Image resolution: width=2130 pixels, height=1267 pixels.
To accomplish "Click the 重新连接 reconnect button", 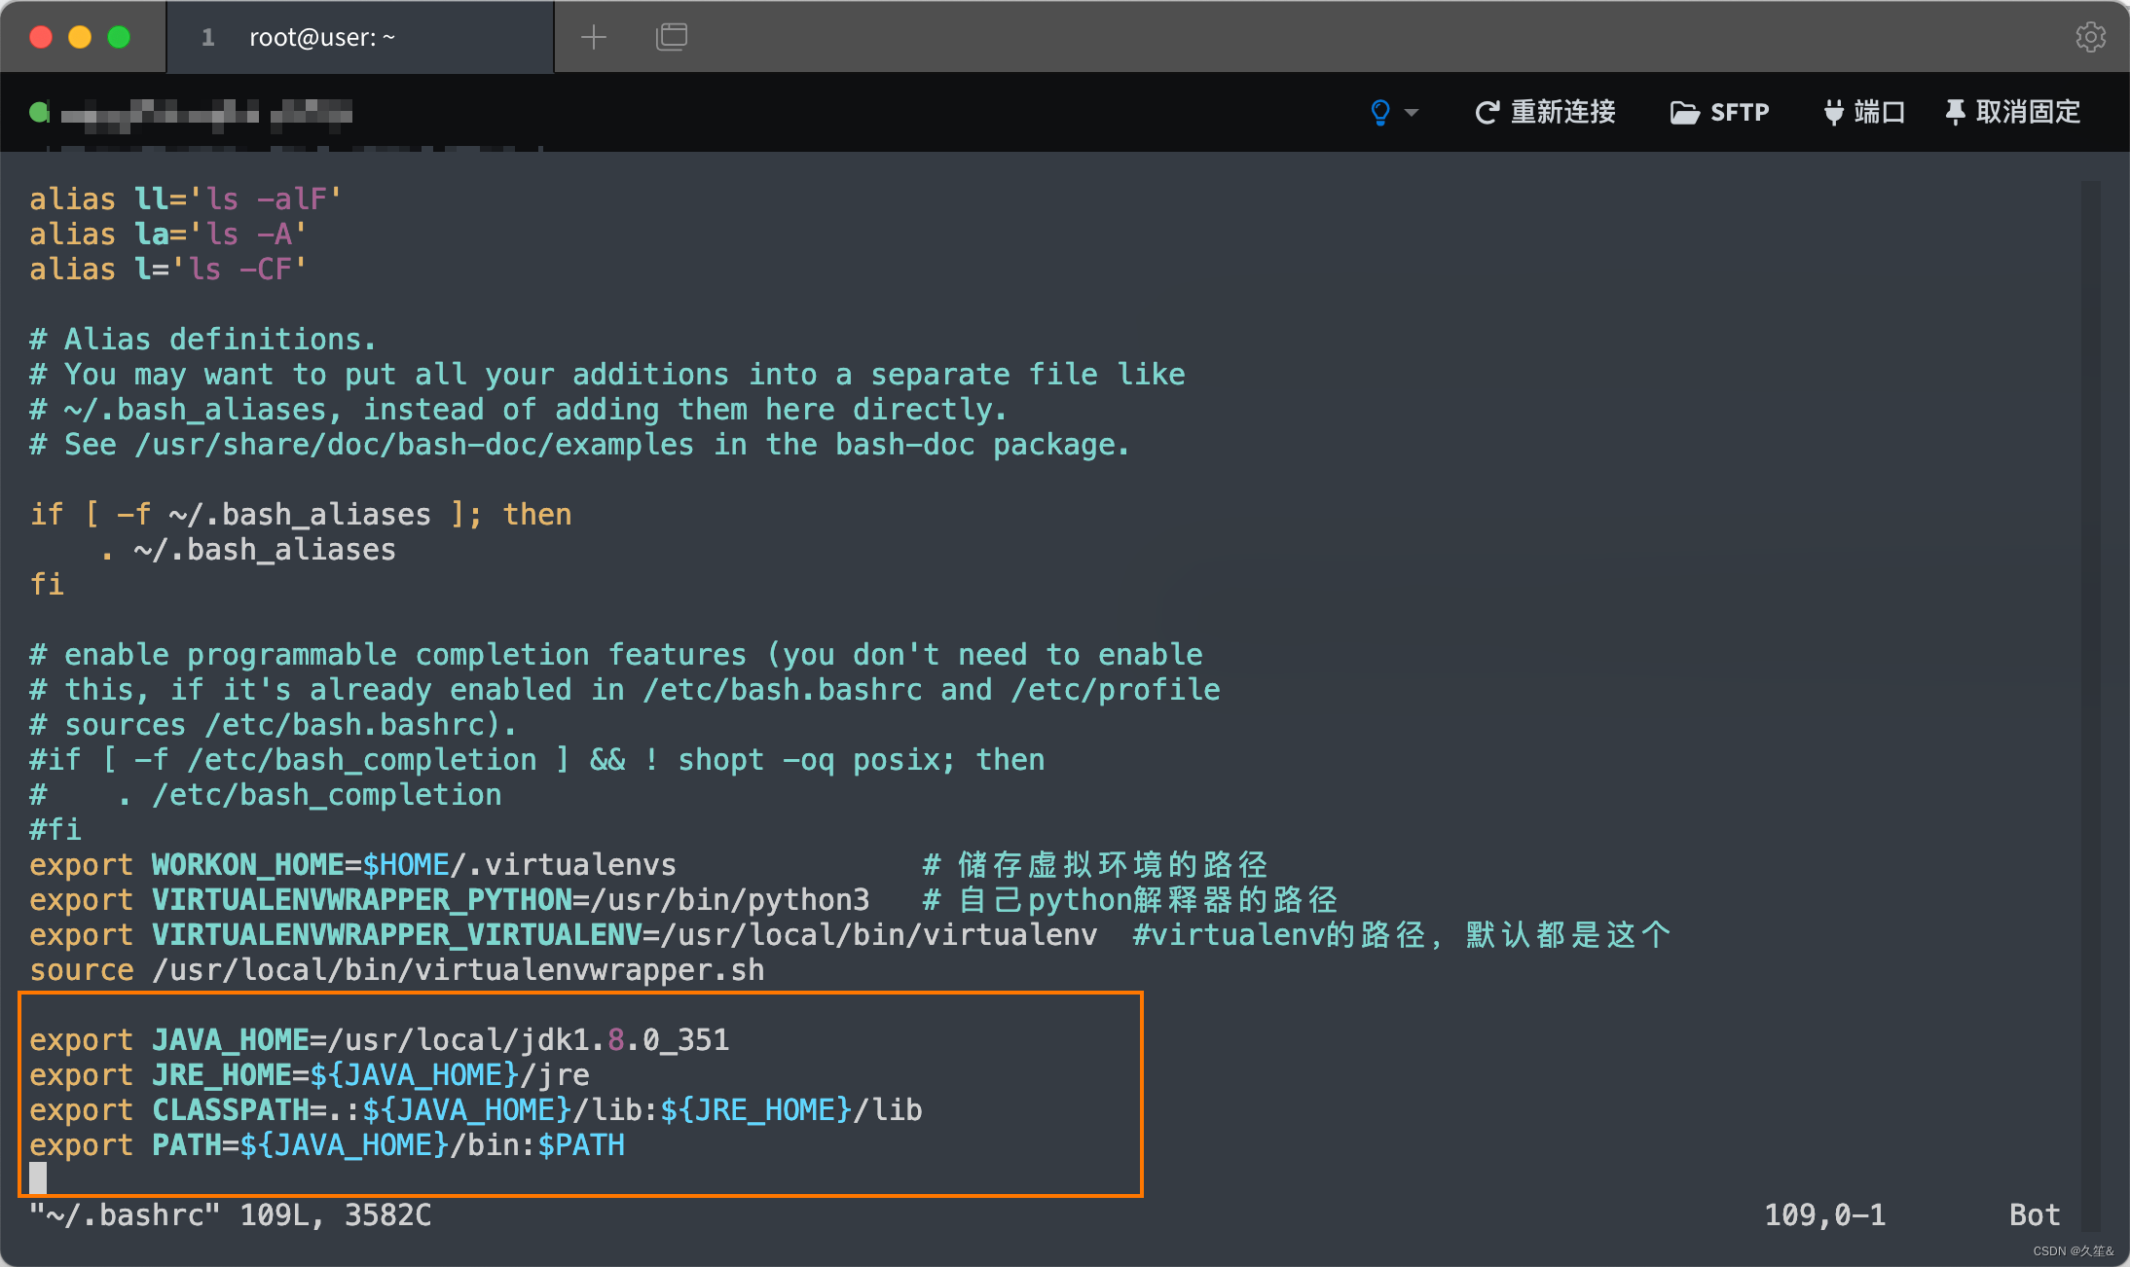I will point(1546,112).
